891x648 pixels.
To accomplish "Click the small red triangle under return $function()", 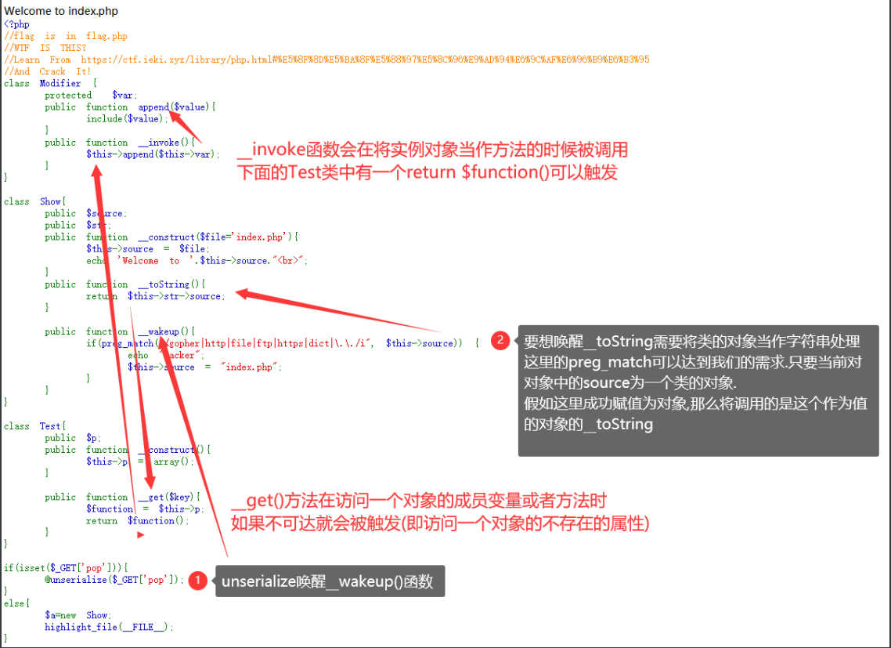I will [141, 534].
